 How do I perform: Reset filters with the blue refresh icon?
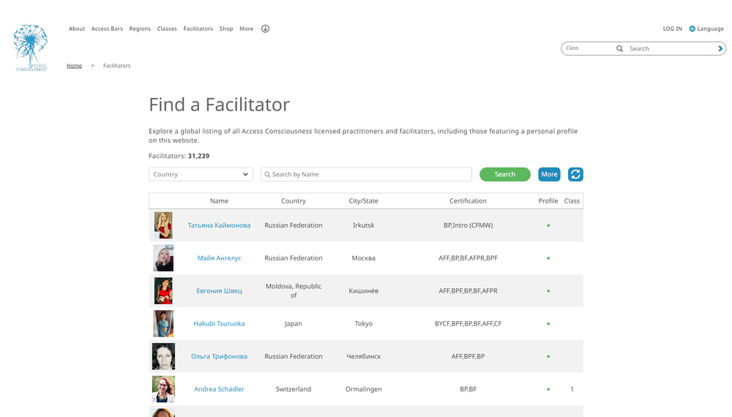[575, 174]
